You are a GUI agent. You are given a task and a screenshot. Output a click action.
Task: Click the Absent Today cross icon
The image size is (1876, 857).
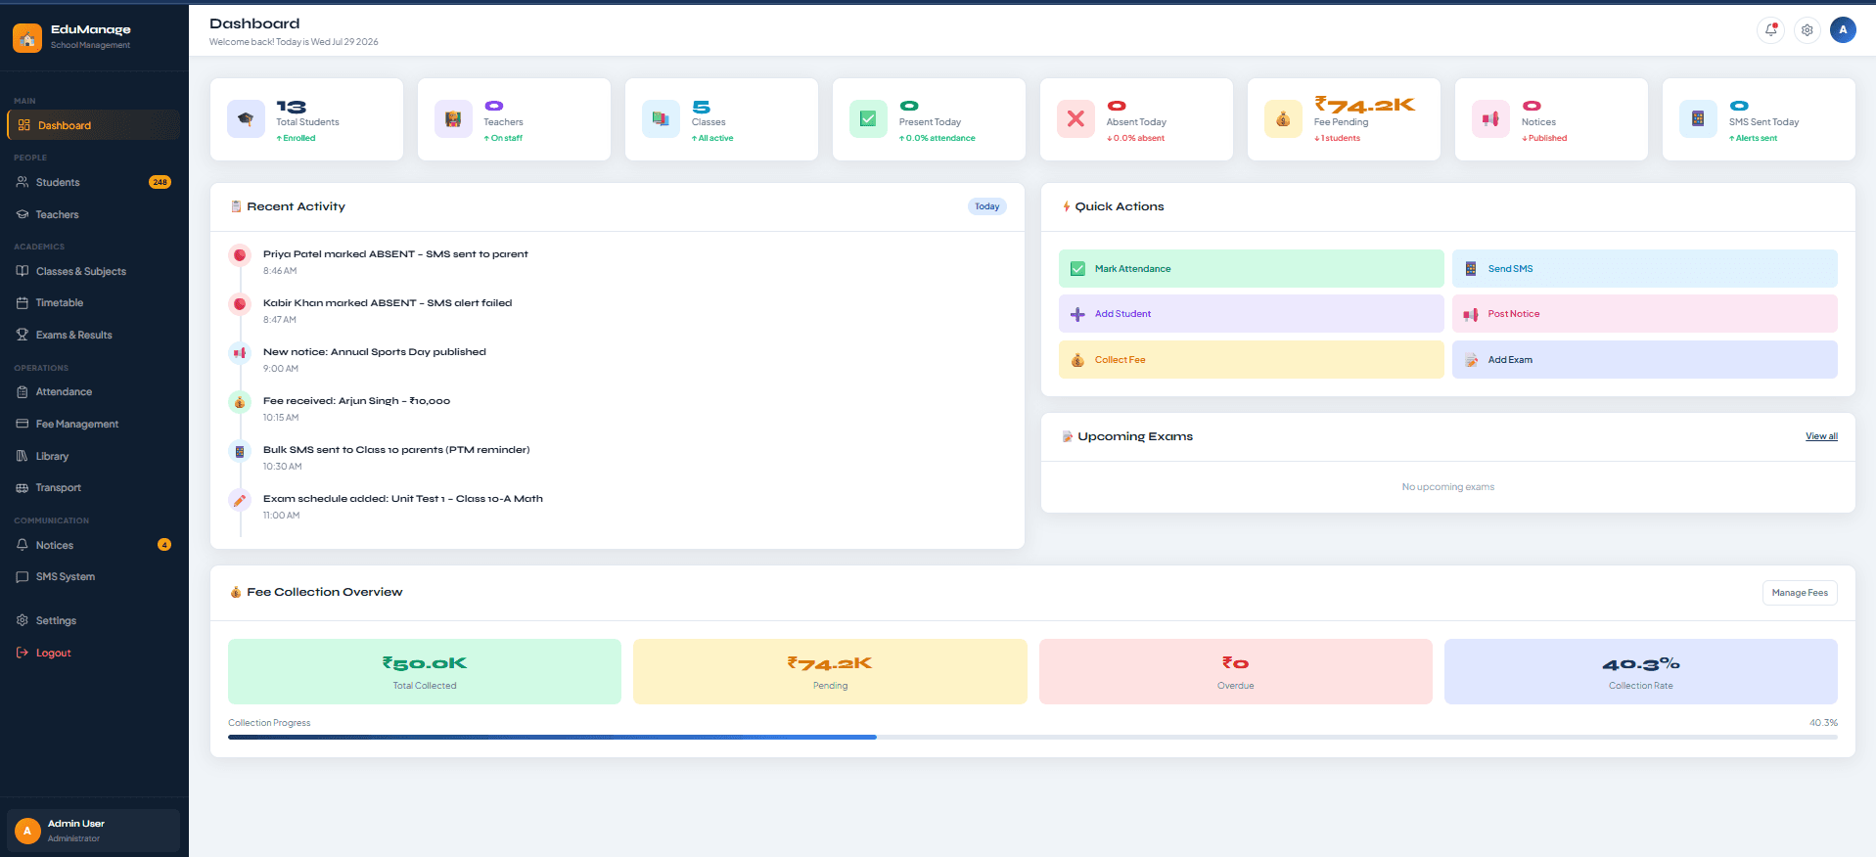(1075, 119)
